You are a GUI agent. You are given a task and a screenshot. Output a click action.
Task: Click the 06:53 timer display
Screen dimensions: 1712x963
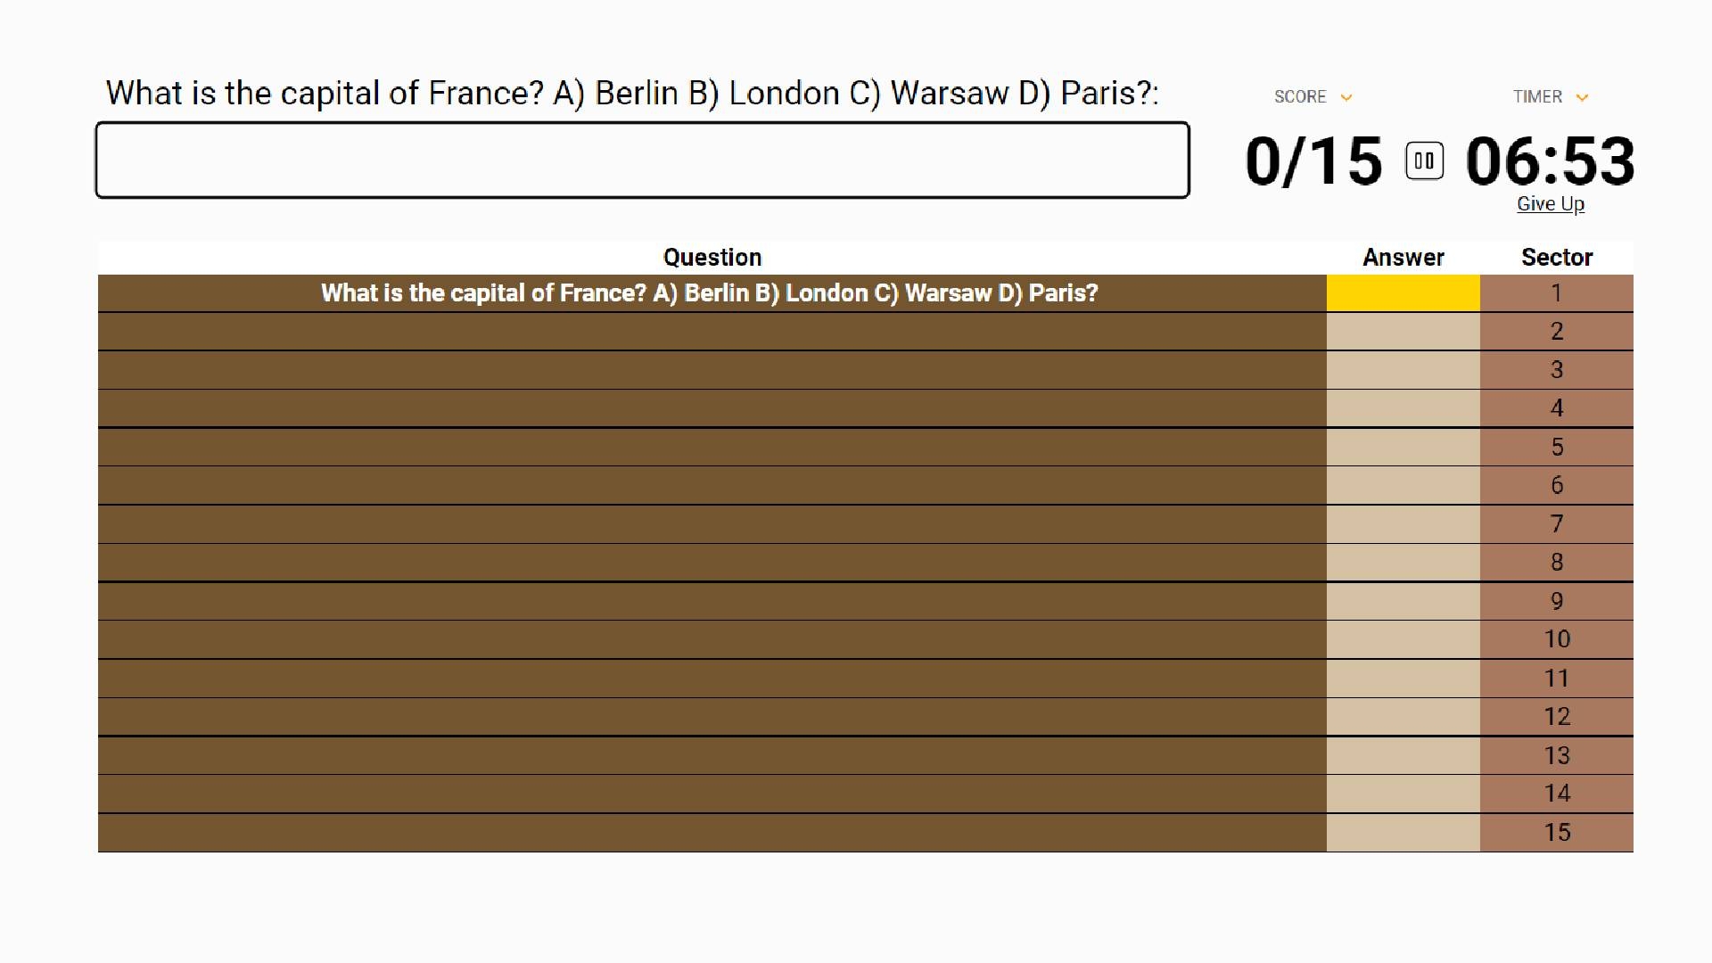[x=1550, y=161]
